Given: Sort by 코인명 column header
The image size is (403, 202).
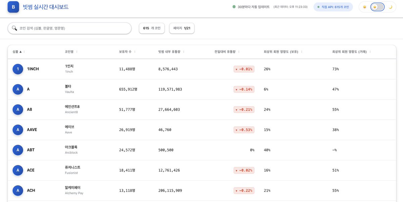Looking at the screenshot, I should (71, 52).
